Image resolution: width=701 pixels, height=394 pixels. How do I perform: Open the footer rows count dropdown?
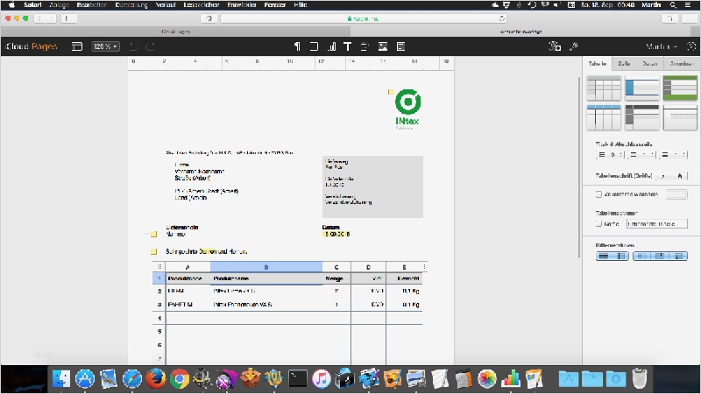(673, 155)
